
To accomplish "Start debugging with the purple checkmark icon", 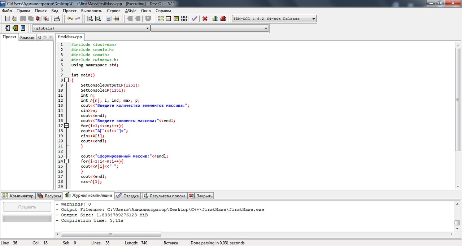I will (x=195, y=19).
